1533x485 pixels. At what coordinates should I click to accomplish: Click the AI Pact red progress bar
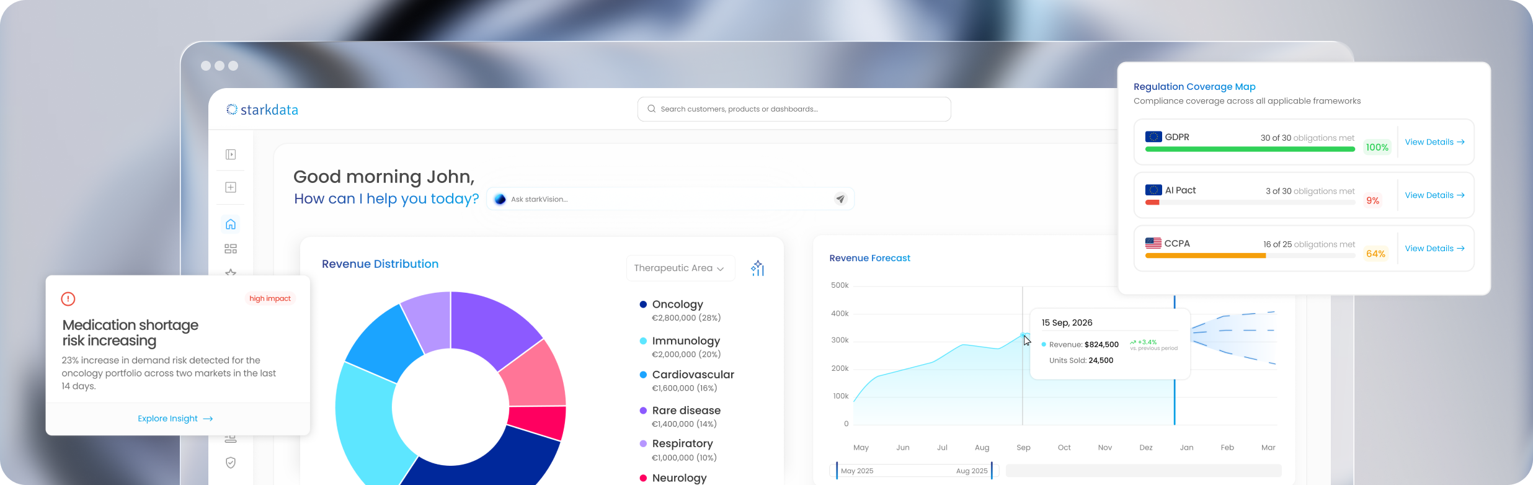[1152, 202]
